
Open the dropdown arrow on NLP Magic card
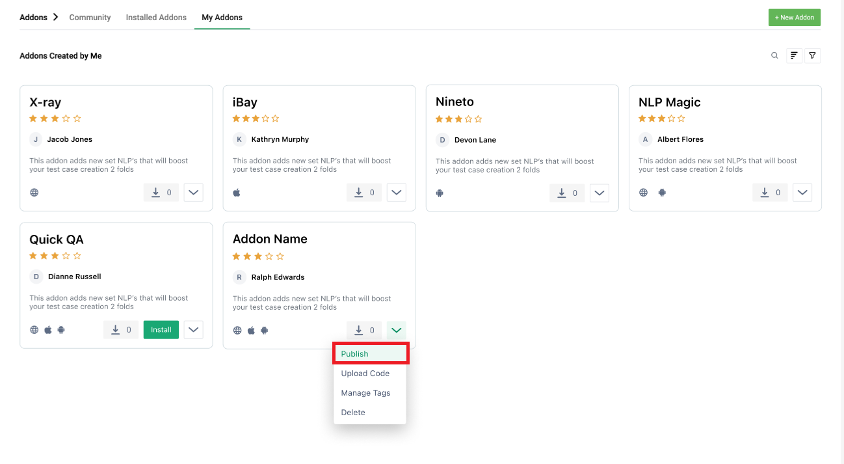[802, 192]
